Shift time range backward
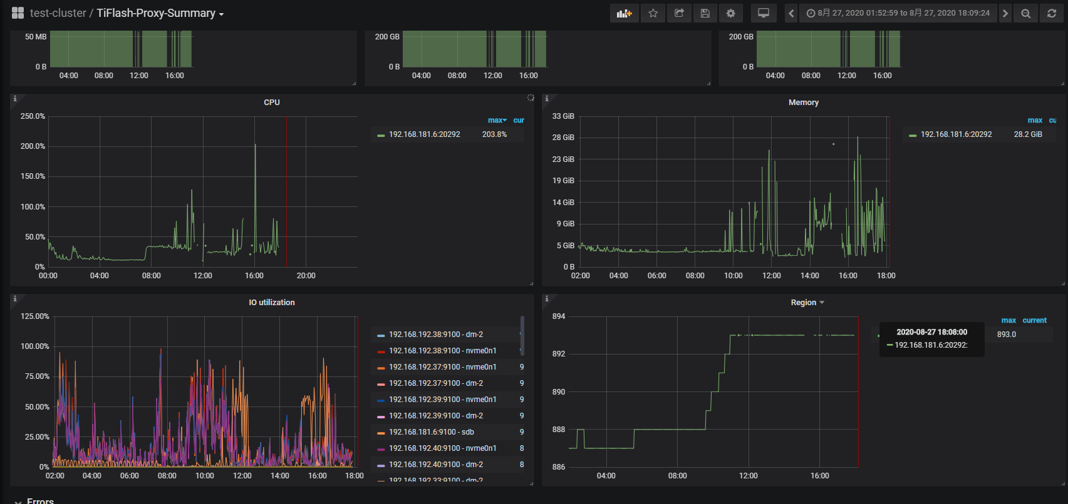The width and height of the screenshot is (1068, 504). 791,13
